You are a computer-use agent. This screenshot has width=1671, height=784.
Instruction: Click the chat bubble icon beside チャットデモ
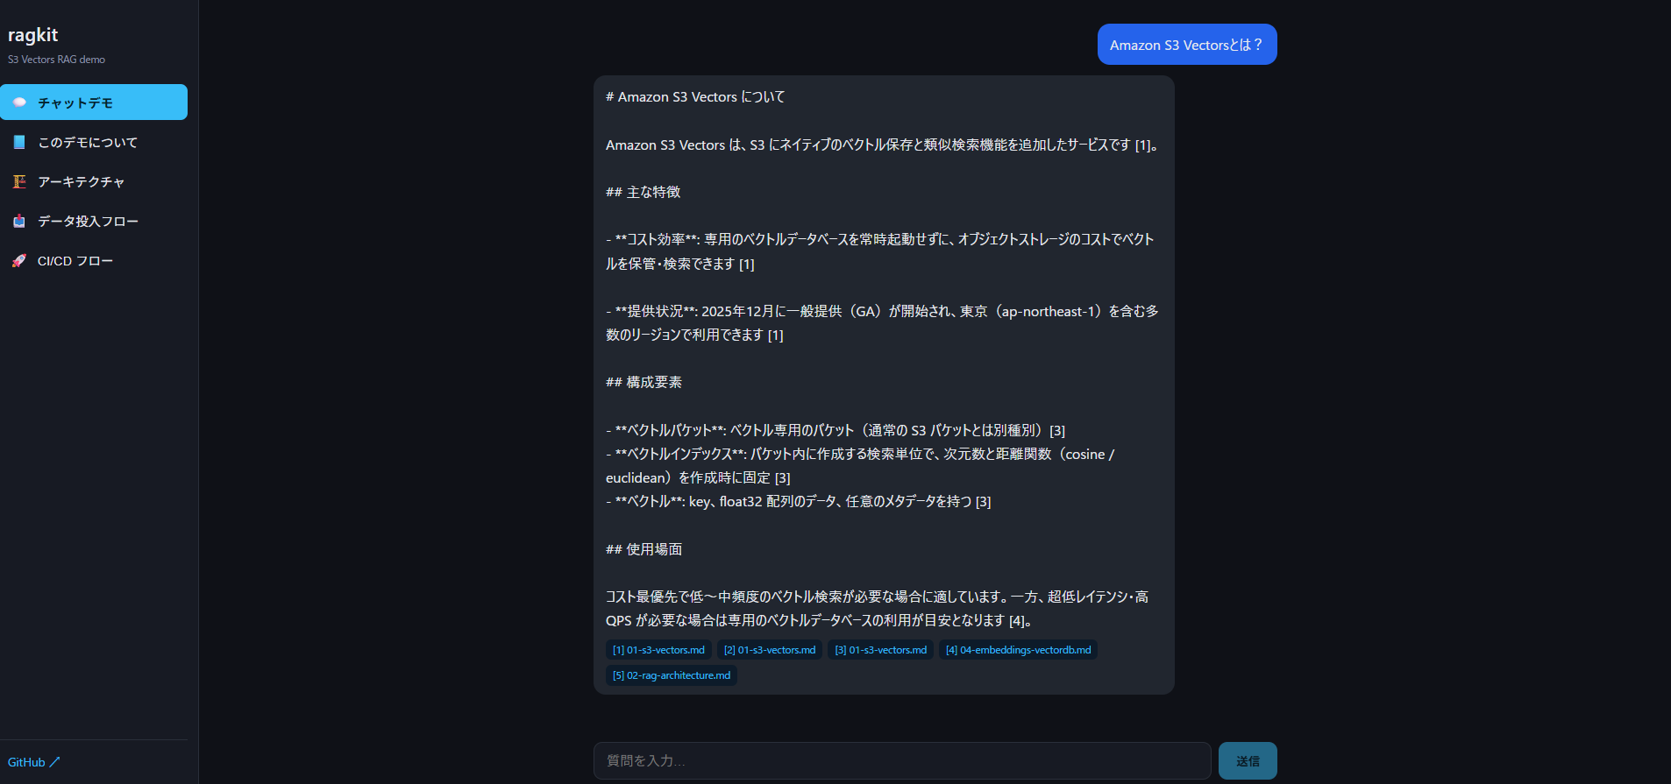click(19, 102)
